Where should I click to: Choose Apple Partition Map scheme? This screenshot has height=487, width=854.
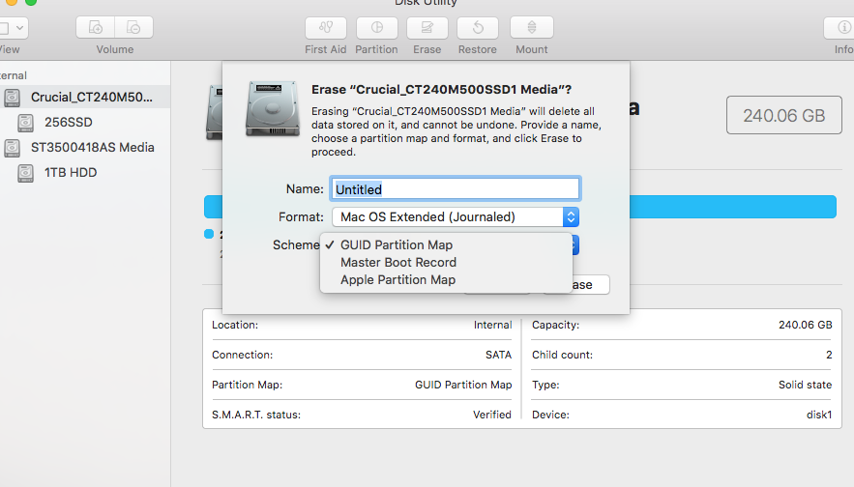(446, 279)
